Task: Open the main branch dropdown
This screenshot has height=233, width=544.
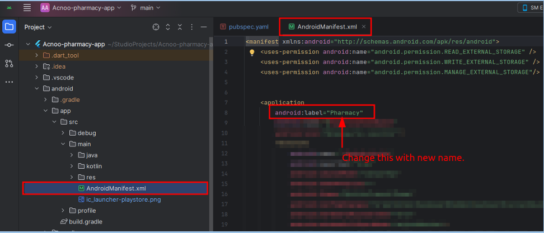Action: [x=146, y=8]
